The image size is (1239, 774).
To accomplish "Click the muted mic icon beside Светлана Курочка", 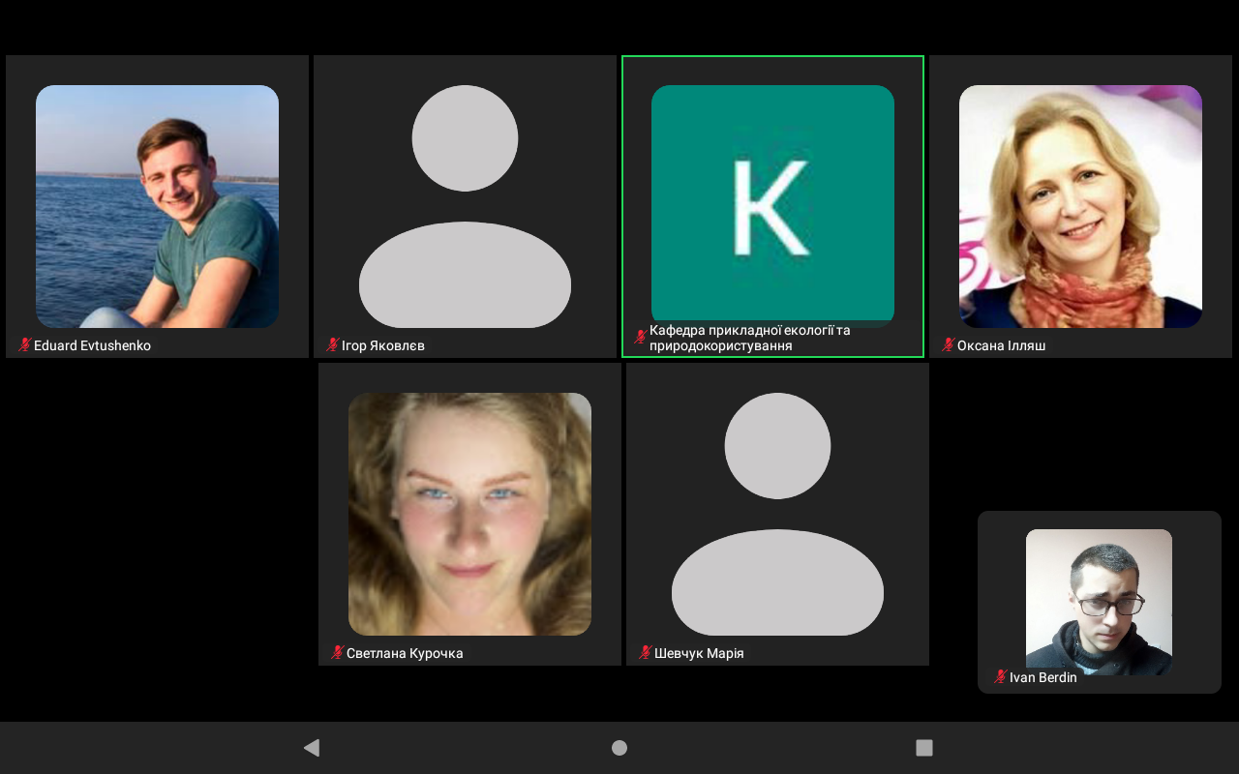I will (x=338, y=653).
